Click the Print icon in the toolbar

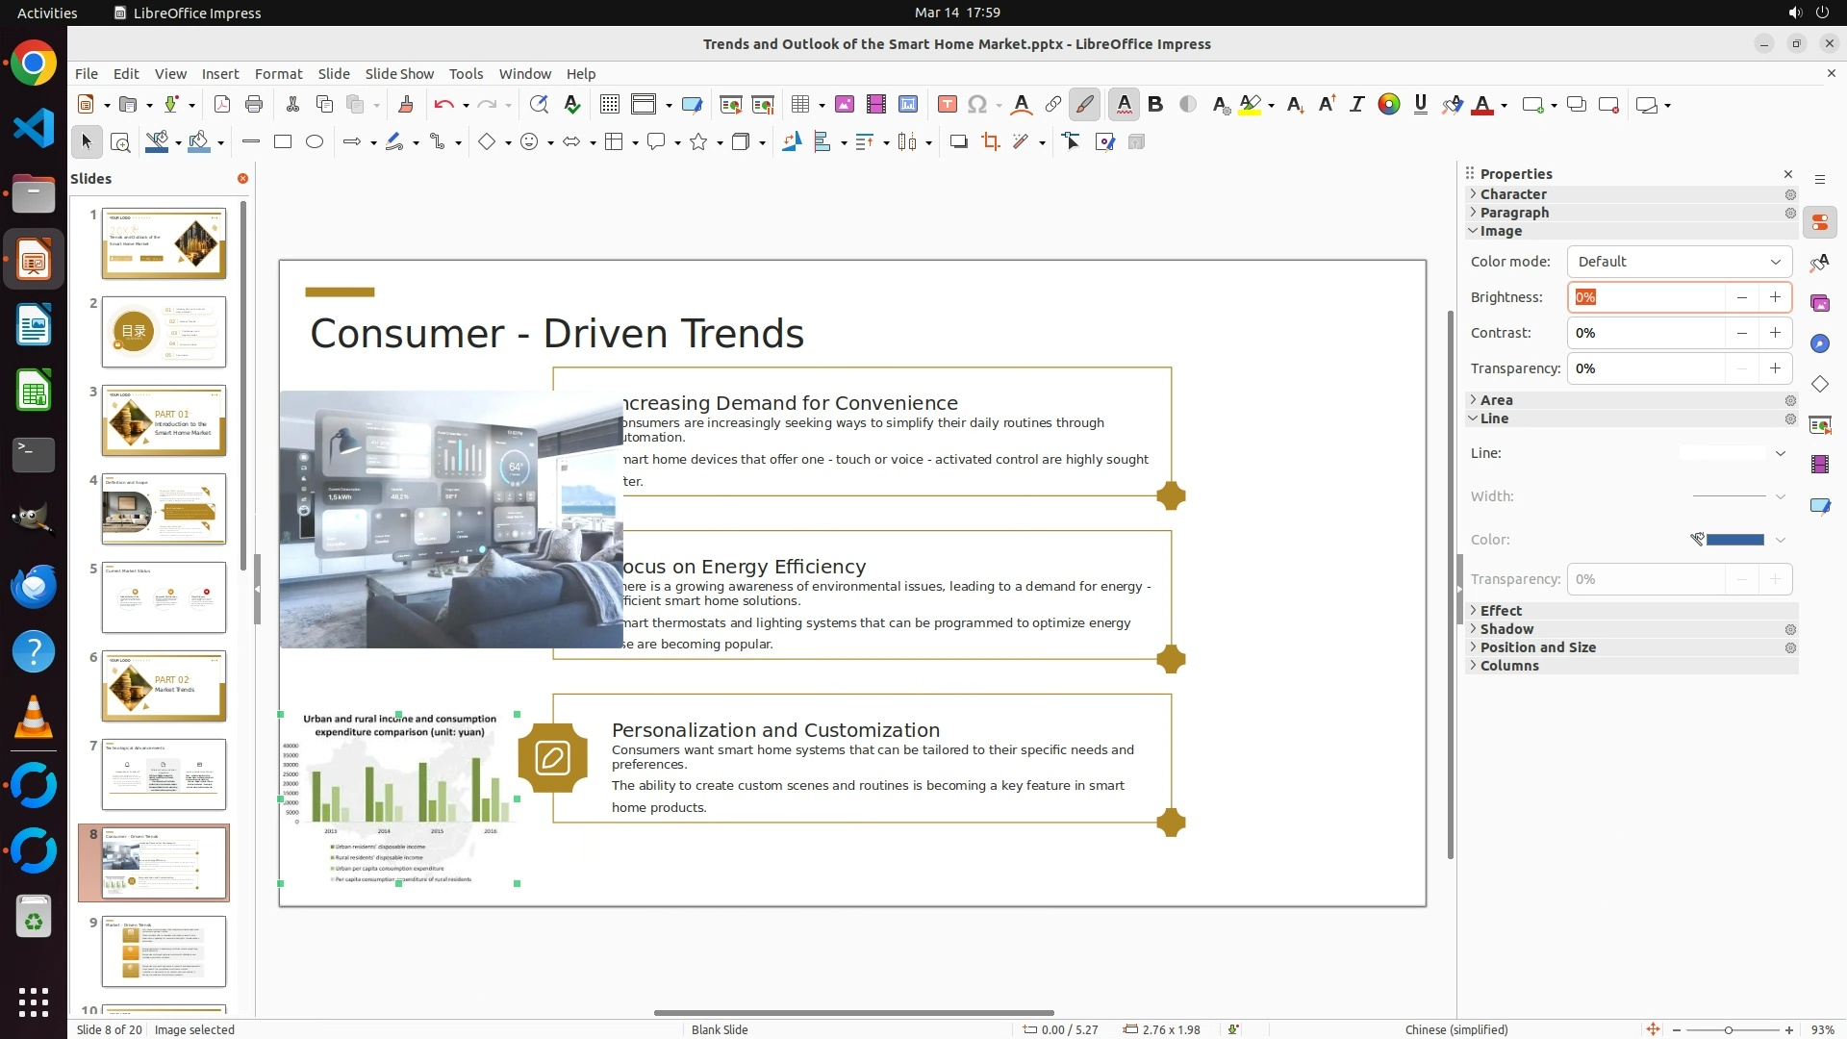click(254, 105)
